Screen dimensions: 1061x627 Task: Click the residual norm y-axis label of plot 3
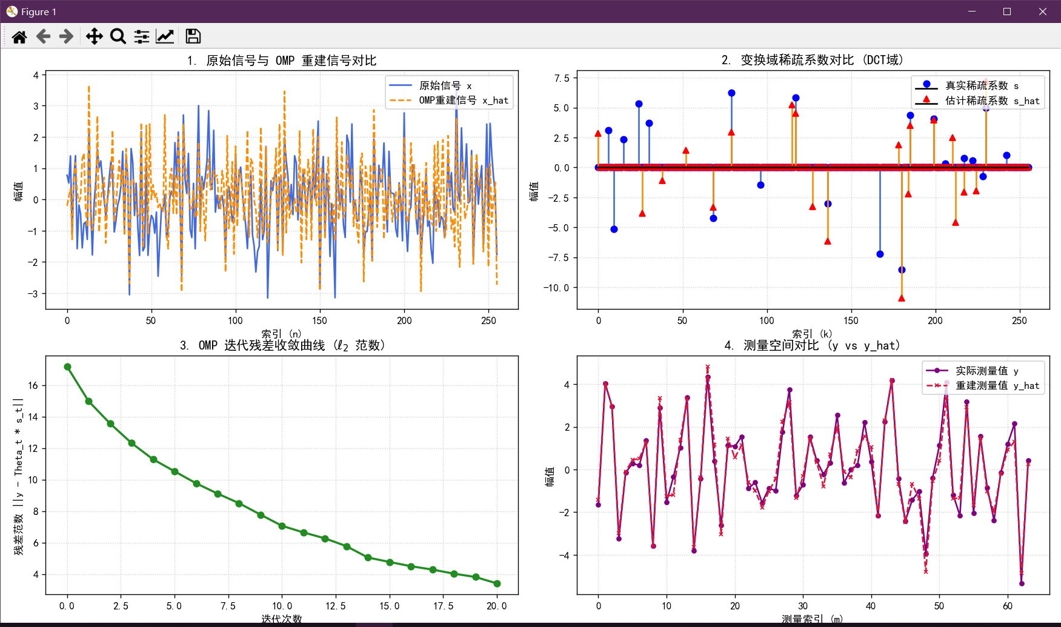(19, 476)
